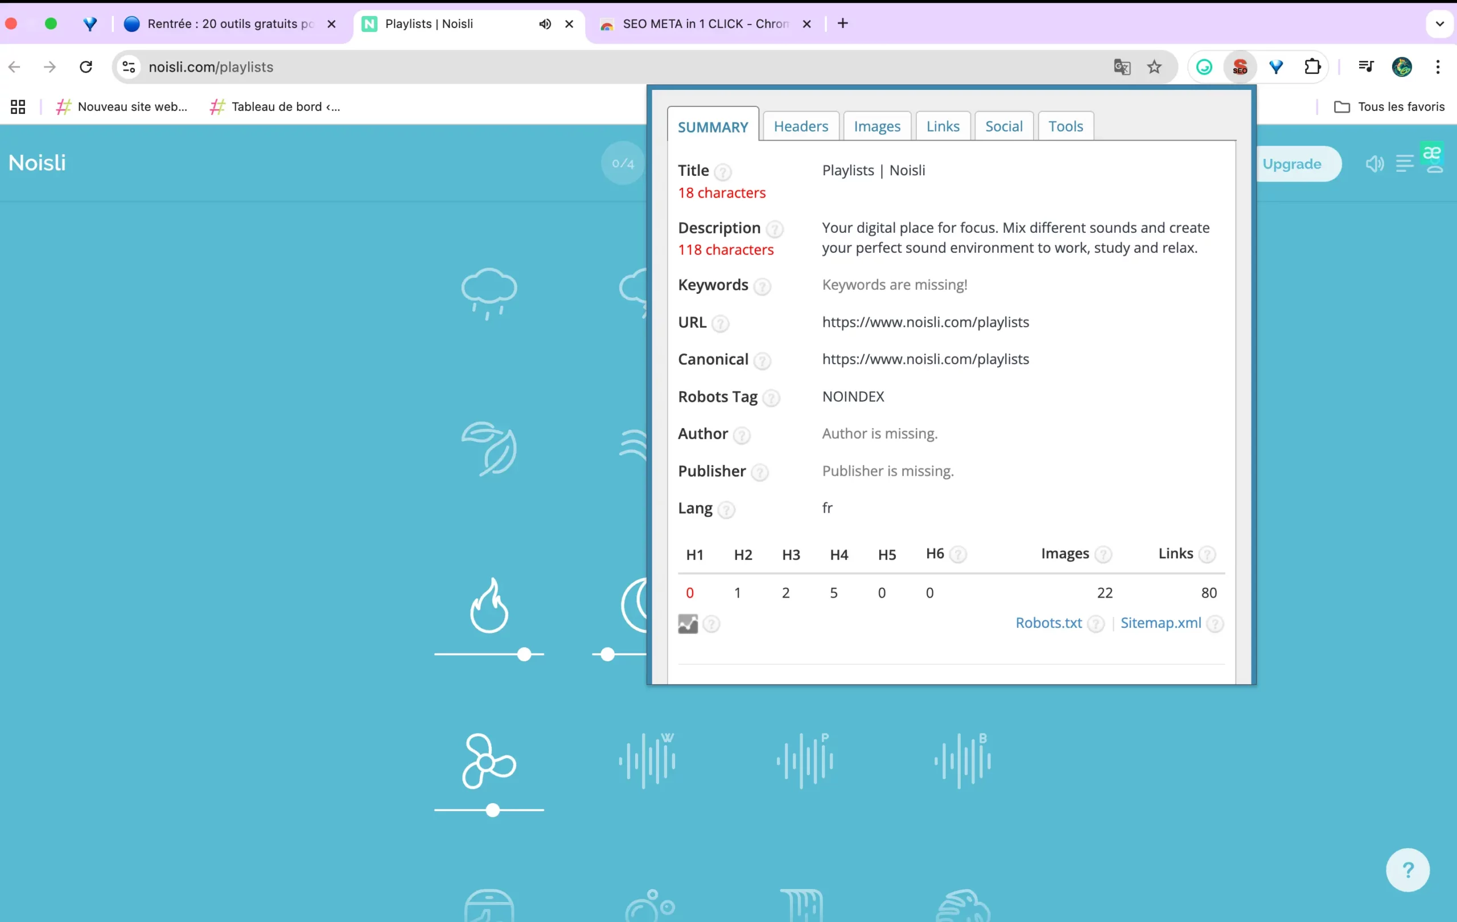Viewport: 1457px width, 922px height.
Task: Toggle the leaves sound icon
Action: tap(489, 448)
